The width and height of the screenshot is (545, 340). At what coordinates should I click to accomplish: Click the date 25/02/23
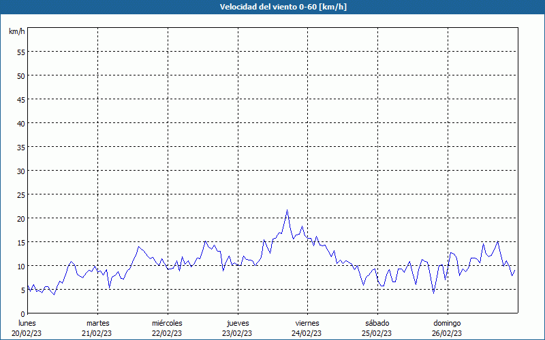pos(377,333)
